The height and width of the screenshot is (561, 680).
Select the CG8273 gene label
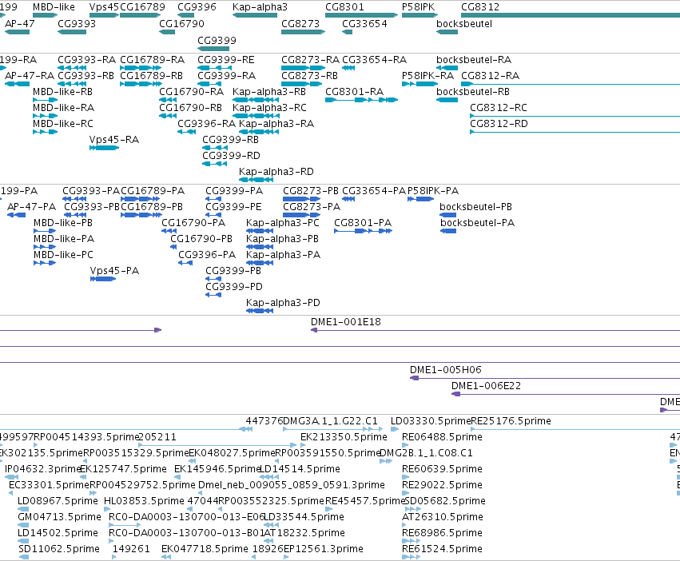pos(300,23)
